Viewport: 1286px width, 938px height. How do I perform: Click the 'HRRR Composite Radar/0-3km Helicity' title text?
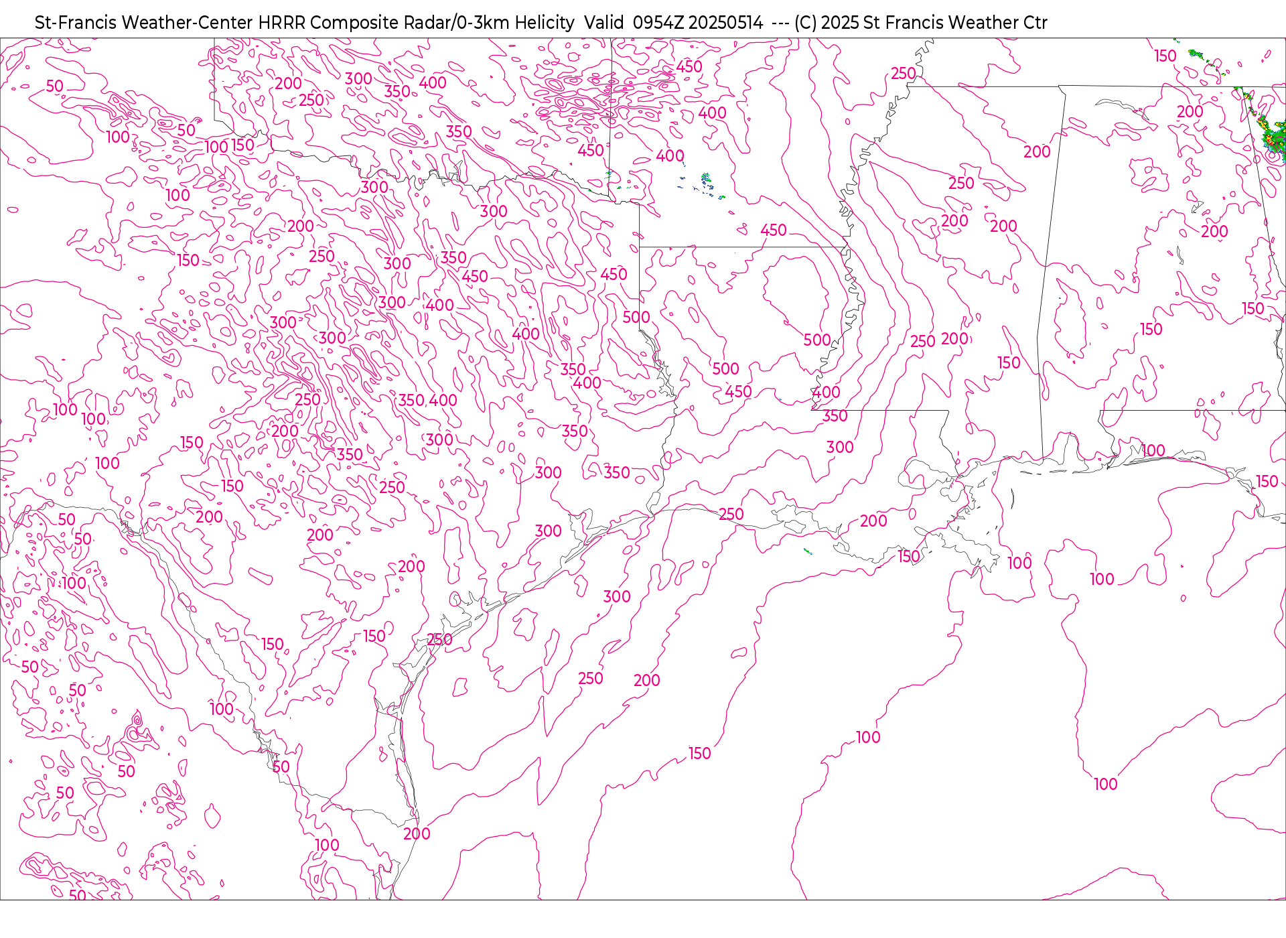[x=416, y=23]
